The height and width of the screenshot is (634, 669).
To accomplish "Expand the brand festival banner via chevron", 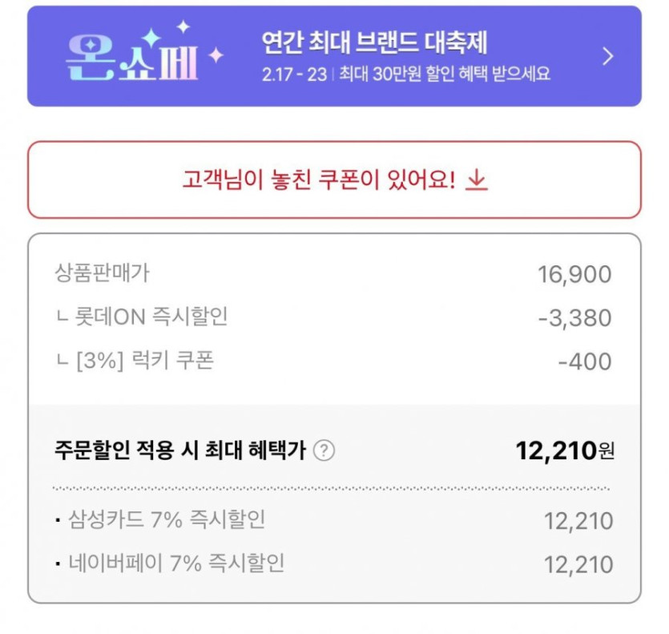I will [607, 57].
